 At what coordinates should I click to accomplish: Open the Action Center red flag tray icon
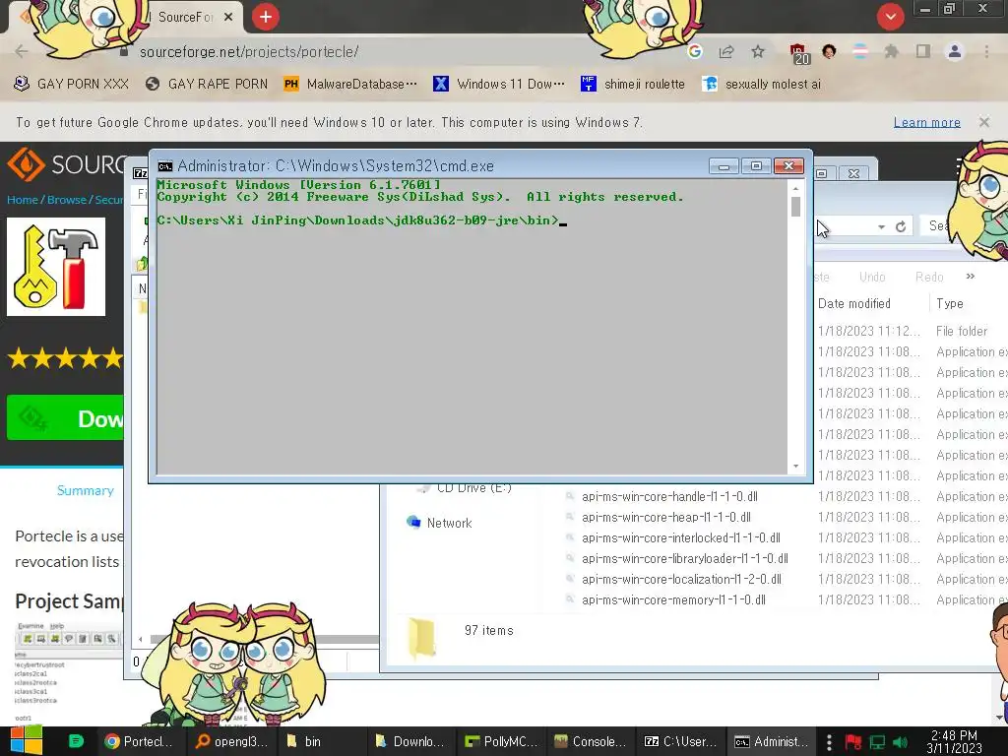[853, 742]
